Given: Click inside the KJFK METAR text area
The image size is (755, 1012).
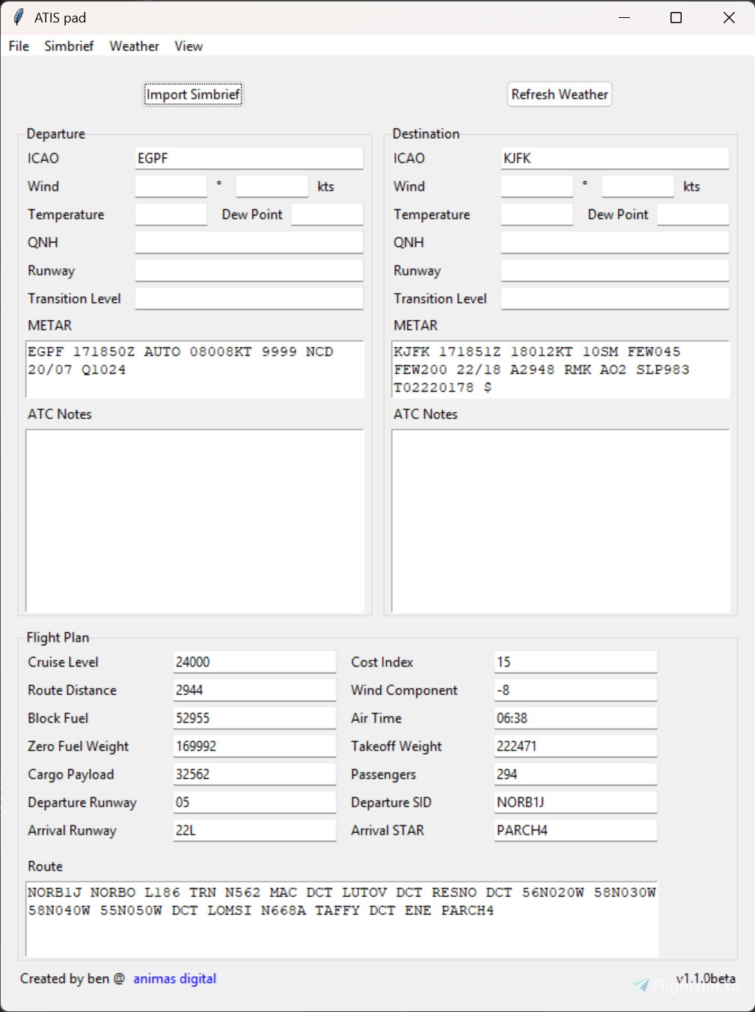Looking at the screenshot, I should tap(560, 369).
